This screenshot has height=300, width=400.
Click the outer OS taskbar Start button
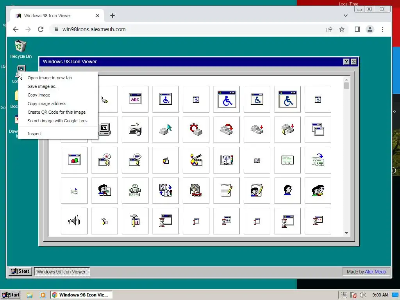click(x=11, y=295)
